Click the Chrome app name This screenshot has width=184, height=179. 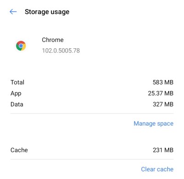(52, 40)
